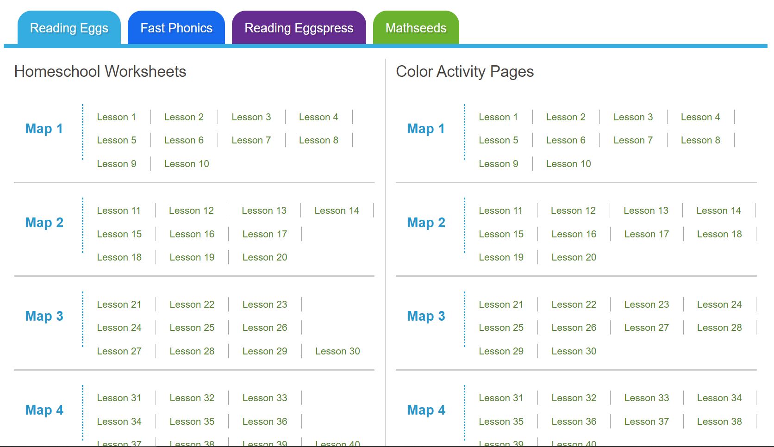774x447 pixels.
Task: Click Lesson 38 in Color Activity Pages
Action: pyautogui.click(x=719, y=422)
